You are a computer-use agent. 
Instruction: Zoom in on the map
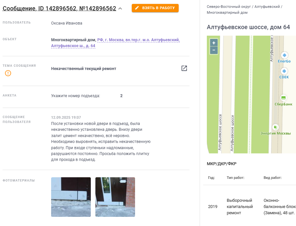[214, 43]
